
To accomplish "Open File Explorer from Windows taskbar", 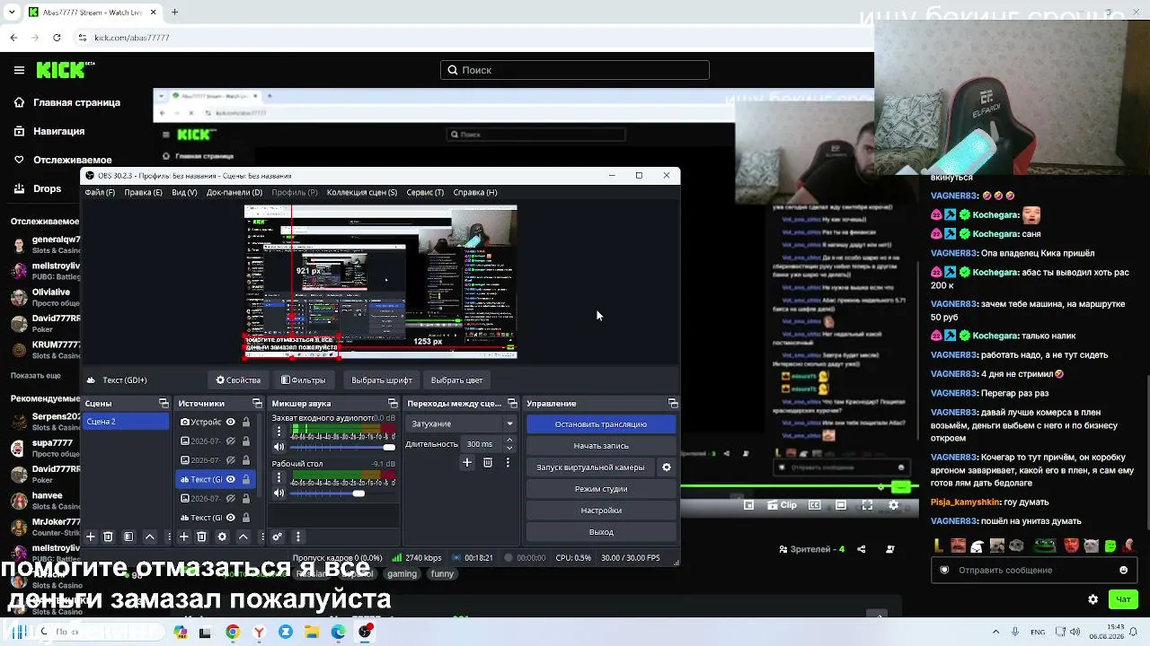I will tap(312, 632).
